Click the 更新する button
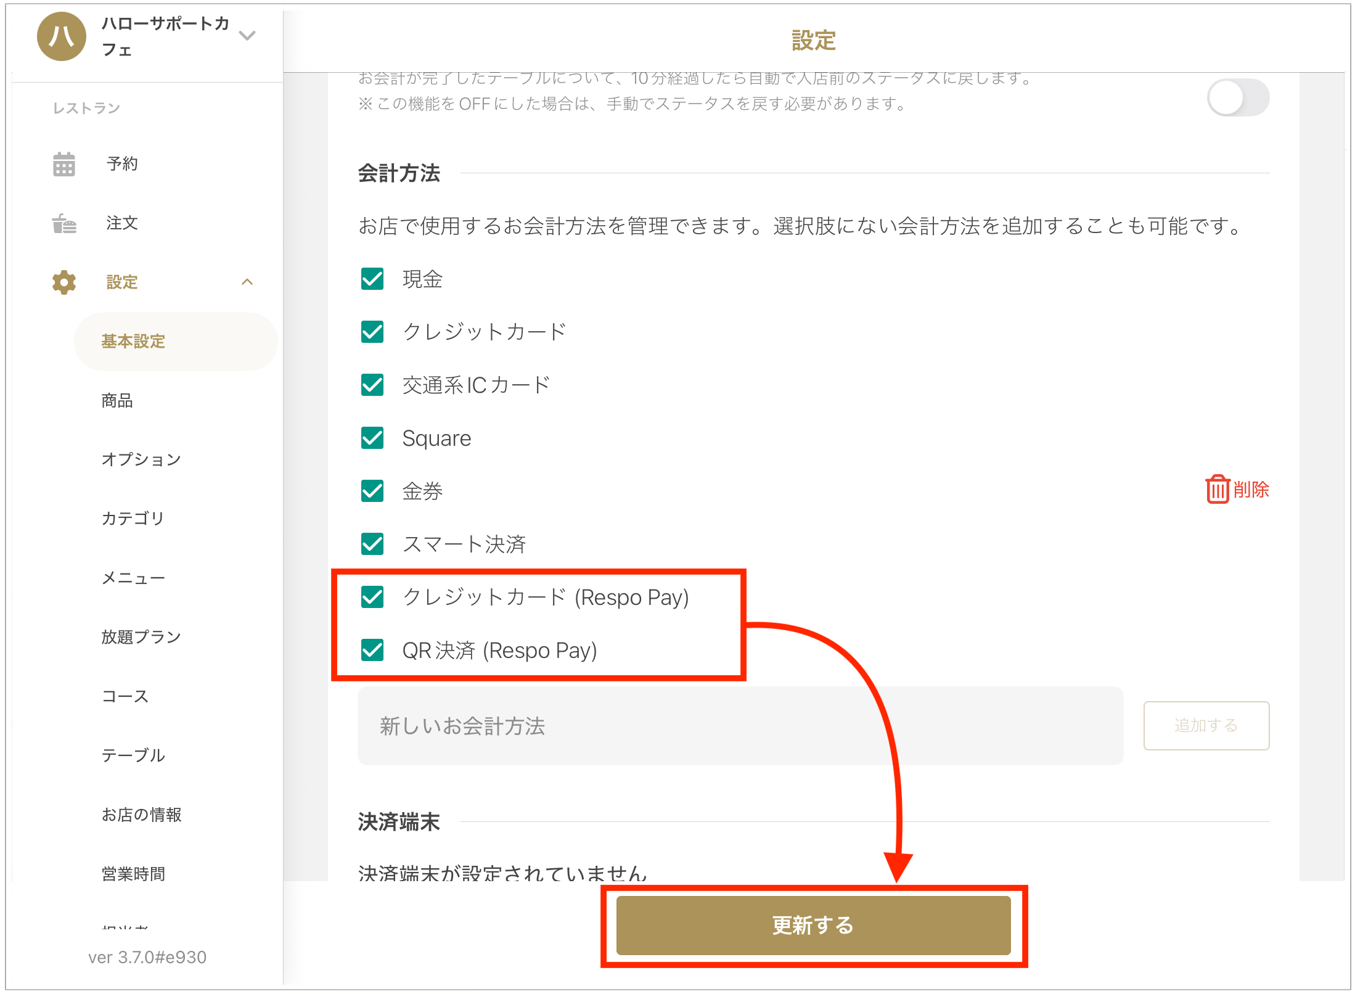 click(814, 926)
